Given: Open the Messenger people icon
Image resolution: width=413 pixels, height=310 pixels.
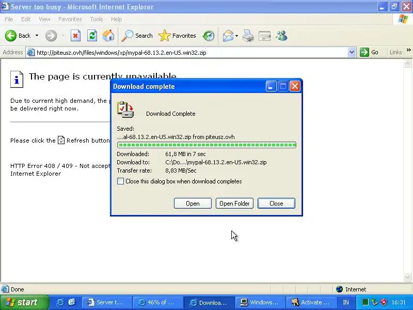Looking at the screenshot, I should (x=281, y=36).
